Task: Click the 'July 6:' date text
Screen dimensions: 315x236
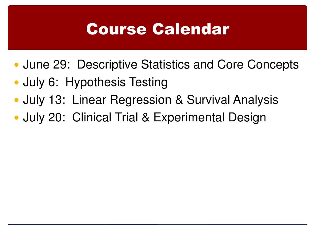Action: 41,82
